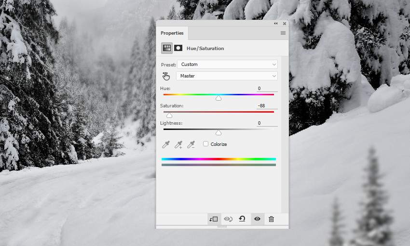Viewport: 410px width, 246px height.
Task: Click the Hue value field
Action: pyautogui.click(x=267, y=89)
